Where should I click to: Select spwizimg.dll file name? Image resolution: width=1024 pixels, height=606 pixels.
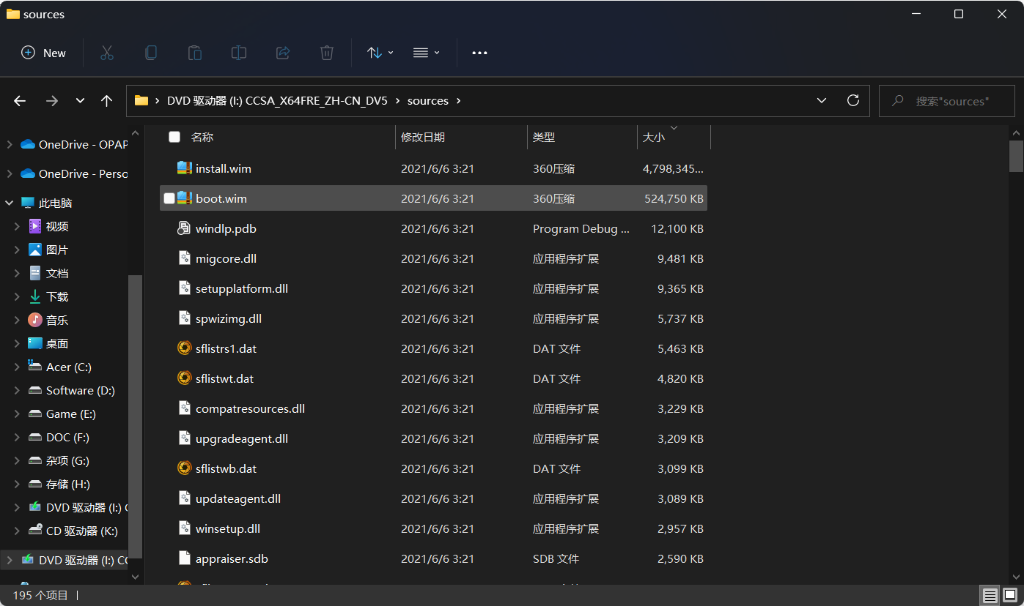(x=229, y=318)
